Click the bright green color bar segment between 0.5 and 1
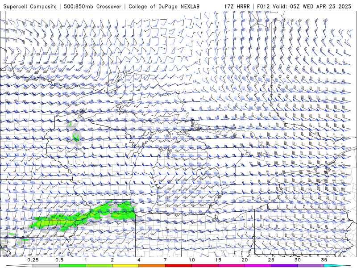This screenshot has width=357, height=268. coord(73,266)
